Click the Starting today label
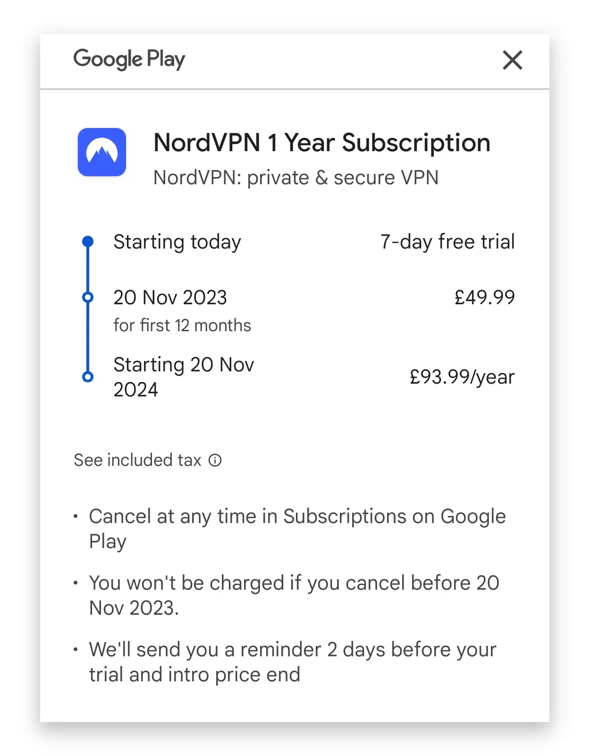 [177, 242]
